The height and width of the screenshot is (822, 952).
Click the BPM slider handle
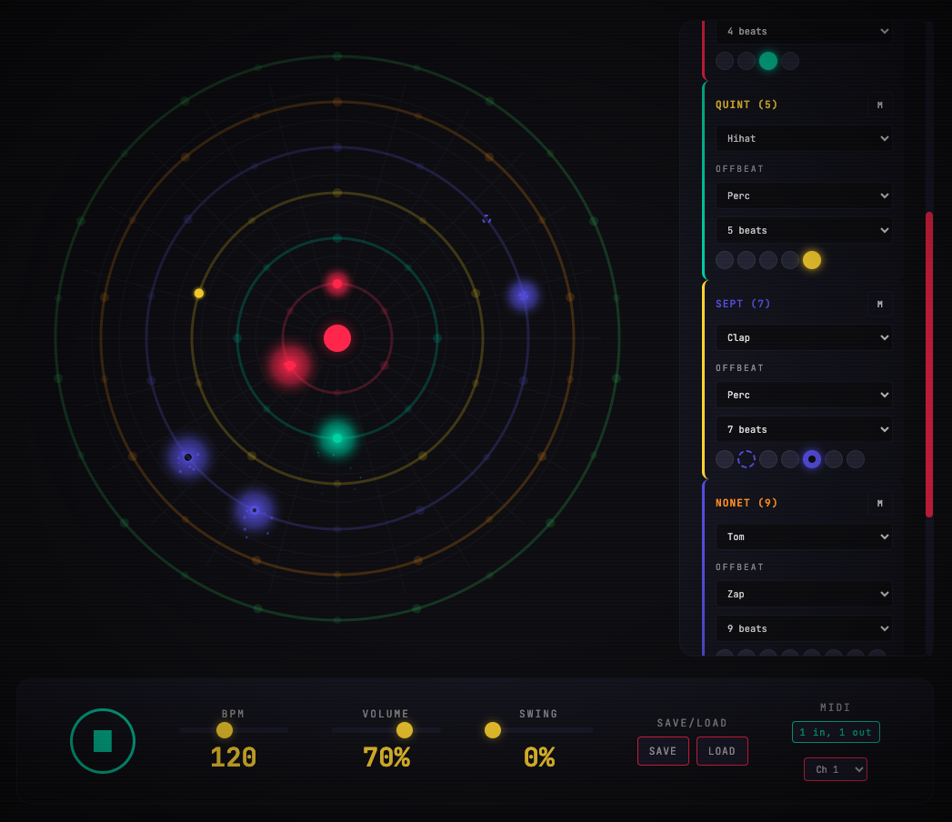click(x=225, y=730)
